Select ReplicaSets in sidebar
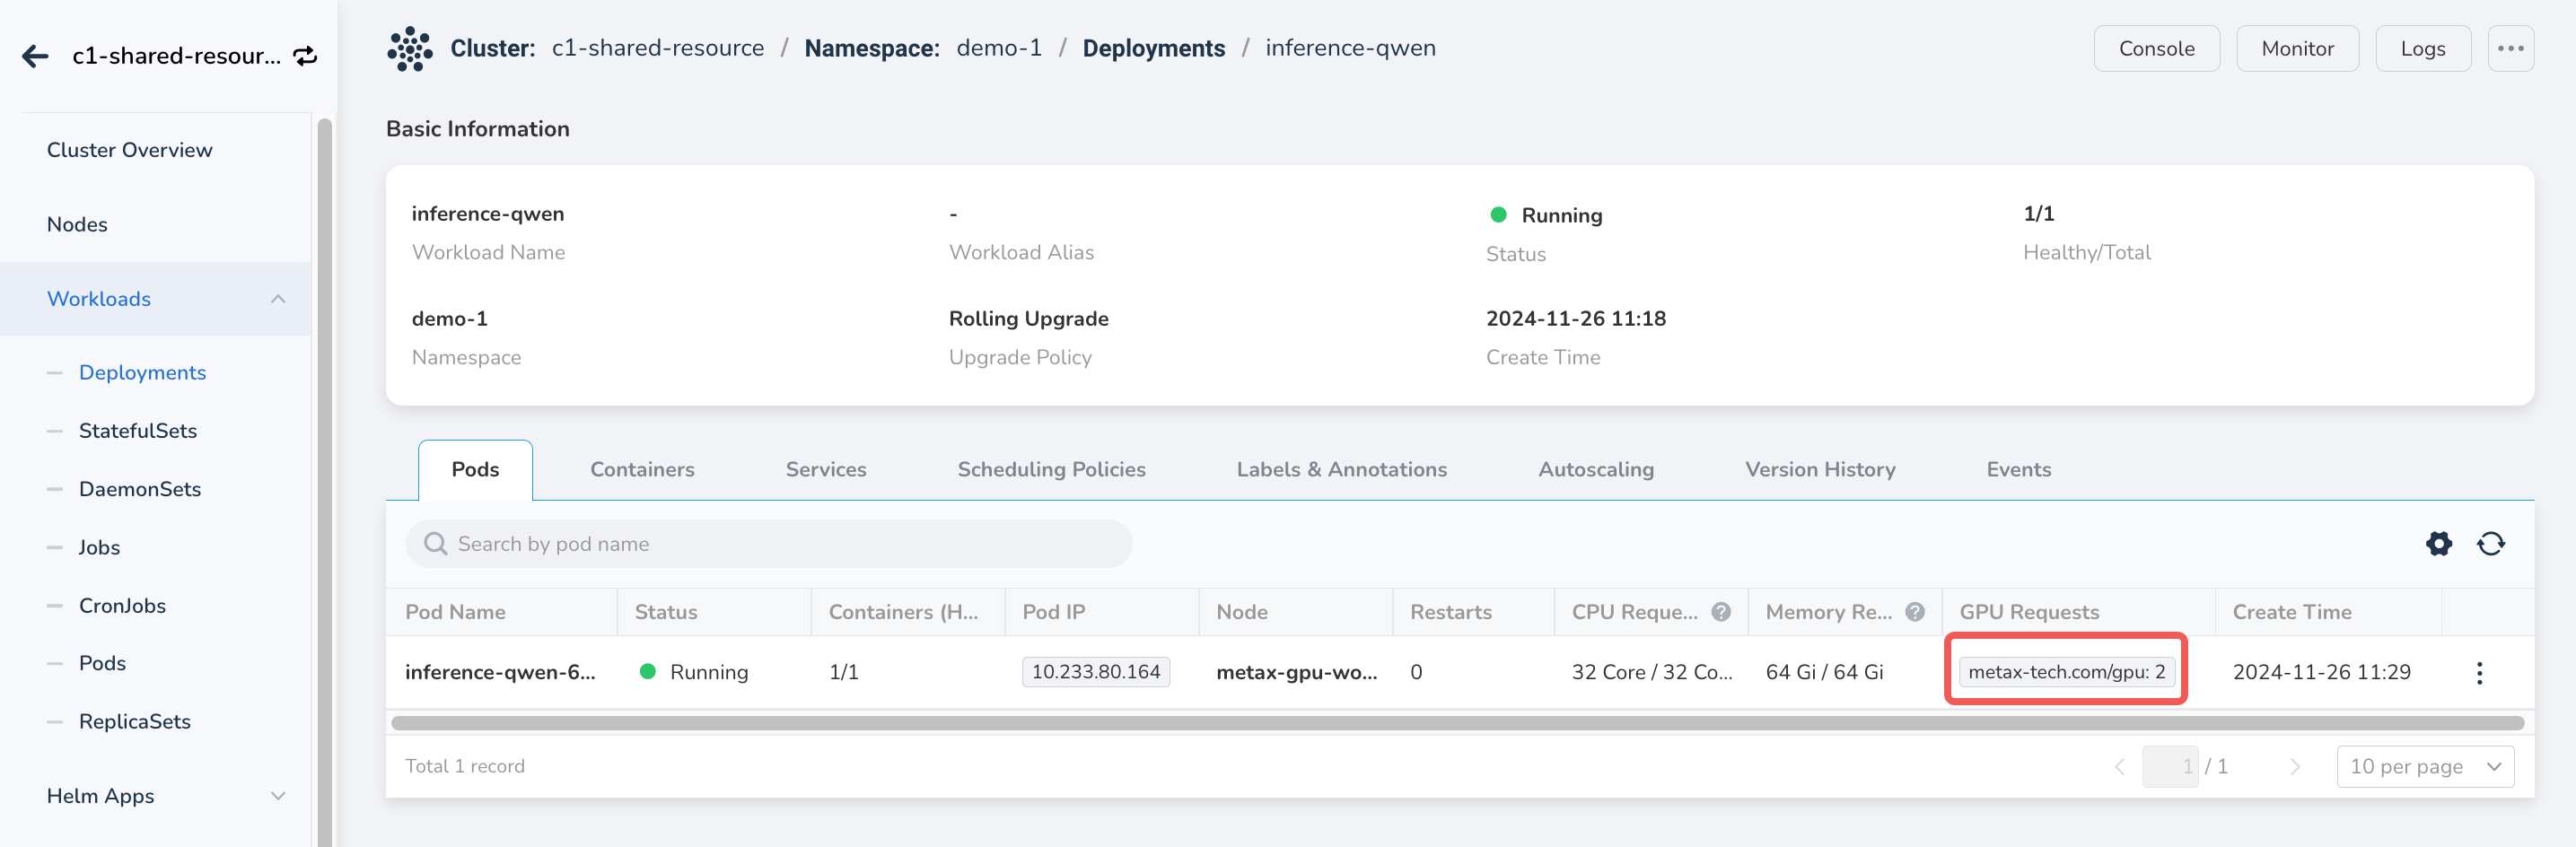The width and height of the screenshot is (2576, 847). click(x=135, y=722)
